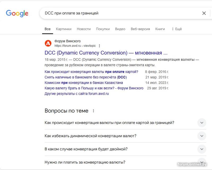Open Снять наличные в банкомате без пересчёта link
Screen dimensions: 212x170
pyautogui.click(x=86, y=77)
